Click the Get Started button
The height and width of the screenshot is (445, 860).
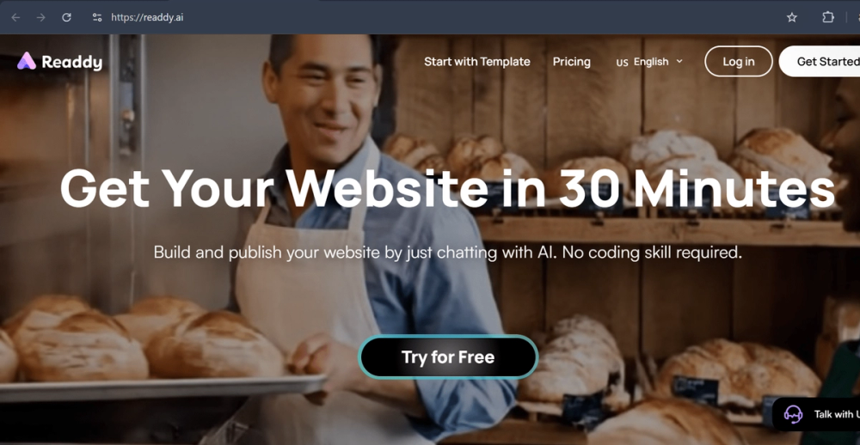(x=820, y=61)
